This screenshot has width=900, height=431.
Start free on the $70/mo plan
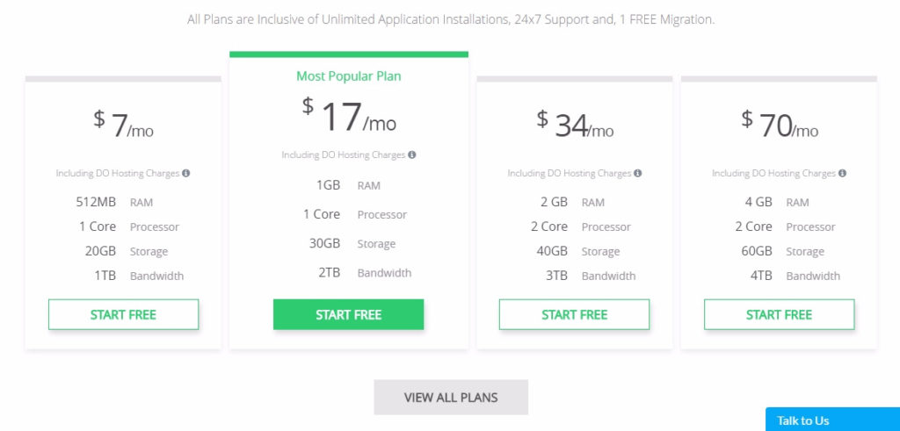click(779, 314)
